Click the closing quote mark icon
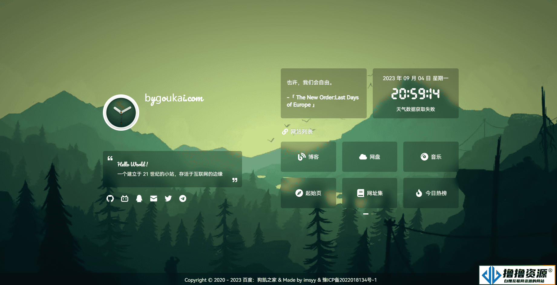Screen dimensions: 557x285 pos(235,180)
